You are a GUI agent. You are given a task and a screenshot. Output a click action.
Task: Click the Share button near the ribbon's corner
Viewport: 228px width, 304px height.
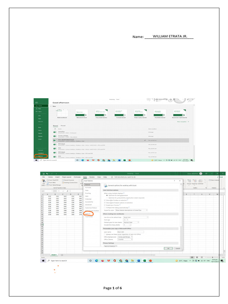(x=221, y=177)
